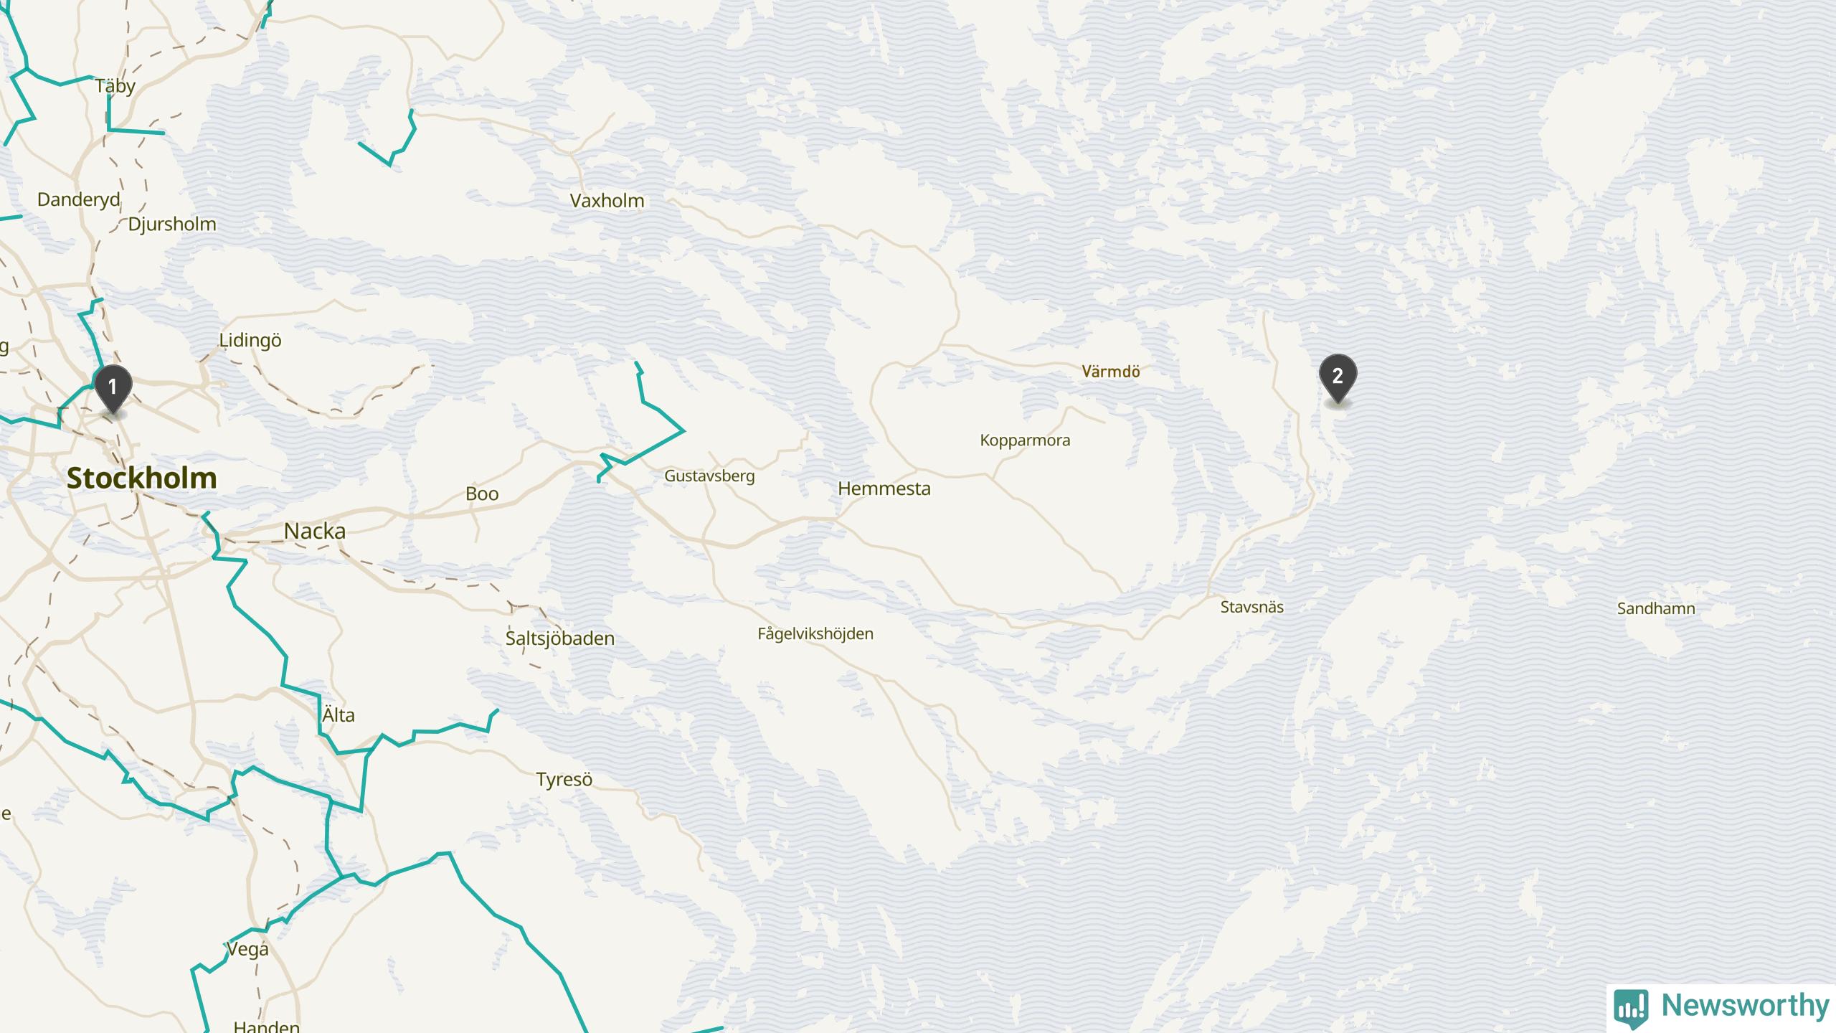Viewport: 1836px width, 1033px height.
Task: Click map marker number 1
Action: click(113, 388)
